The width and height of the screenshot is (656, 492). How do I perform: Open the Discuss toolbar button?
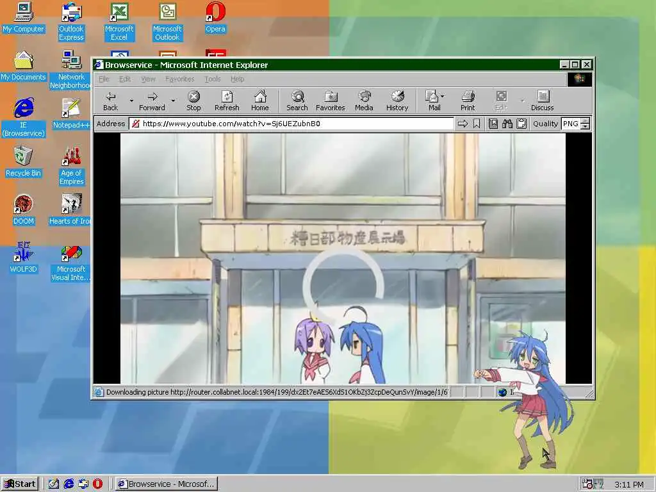[x=543, y=101]
